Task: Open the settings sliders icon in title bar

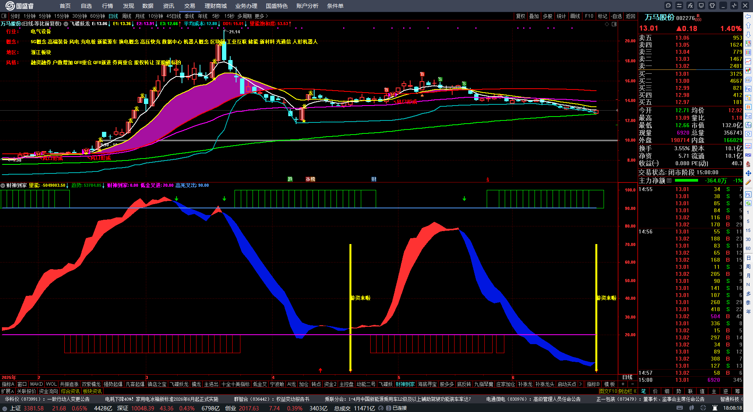Action: tap(679, 5)
